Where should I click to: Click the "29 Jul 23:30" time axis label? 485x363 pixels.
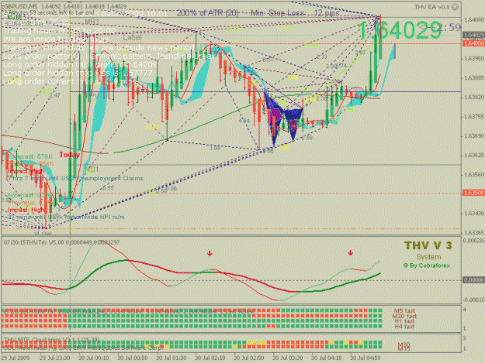(x=55, y=358)
